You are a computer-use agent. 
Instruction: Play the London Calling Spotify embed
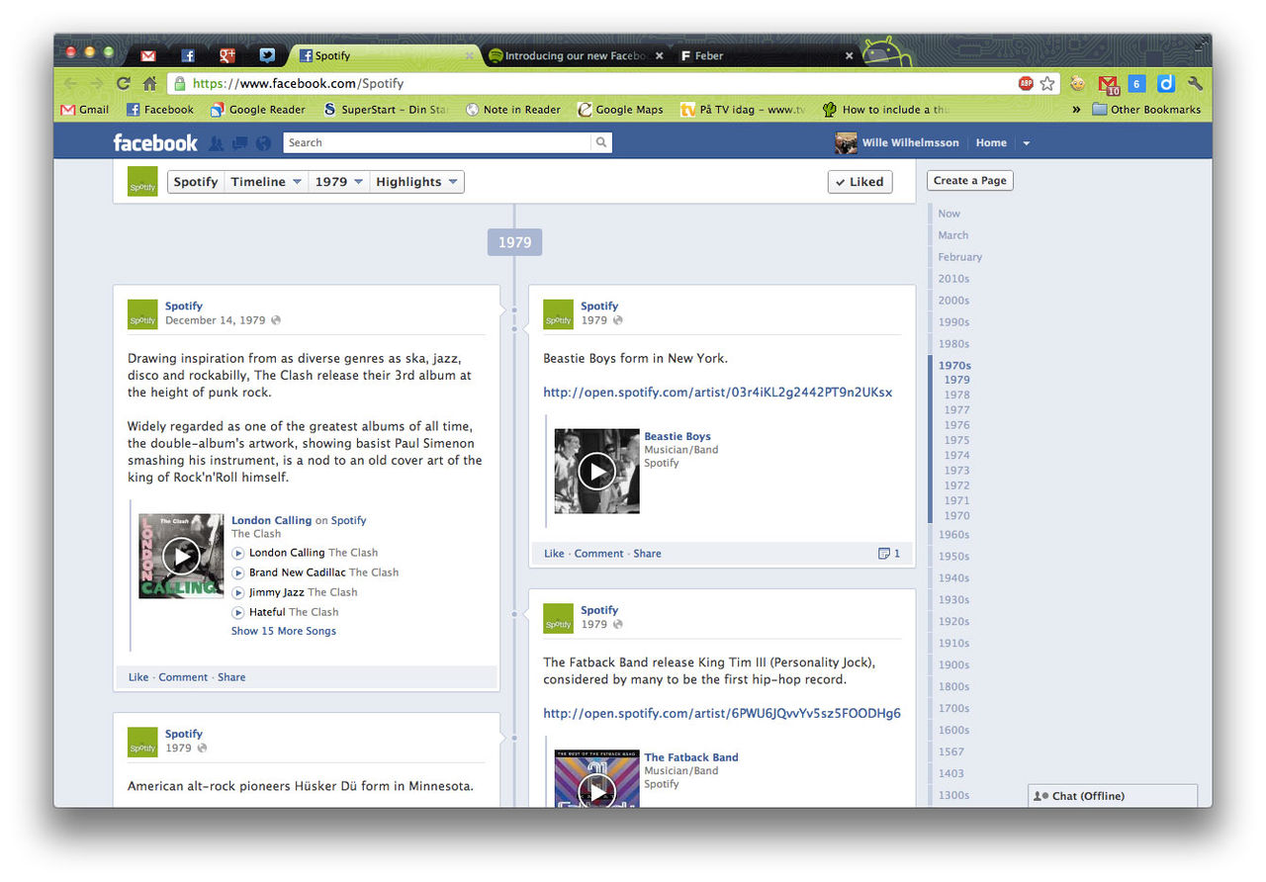click(182, 556)
